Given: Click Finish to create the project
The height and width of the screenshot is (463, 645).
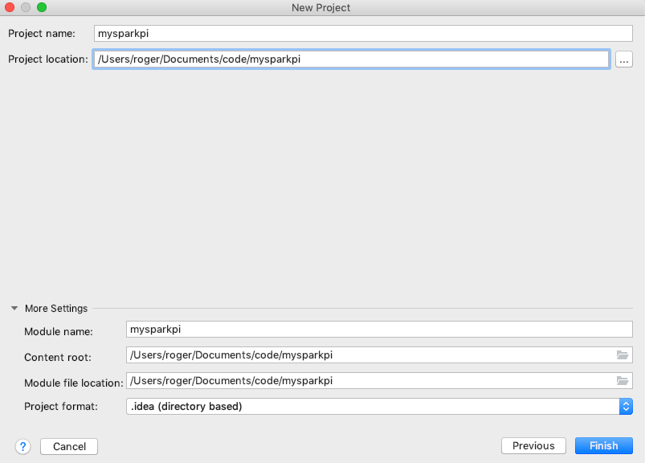Looking at the screenshot, I should [603, 446].
